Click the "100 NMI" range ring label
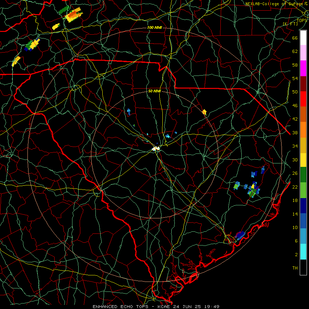 point(155,27)
